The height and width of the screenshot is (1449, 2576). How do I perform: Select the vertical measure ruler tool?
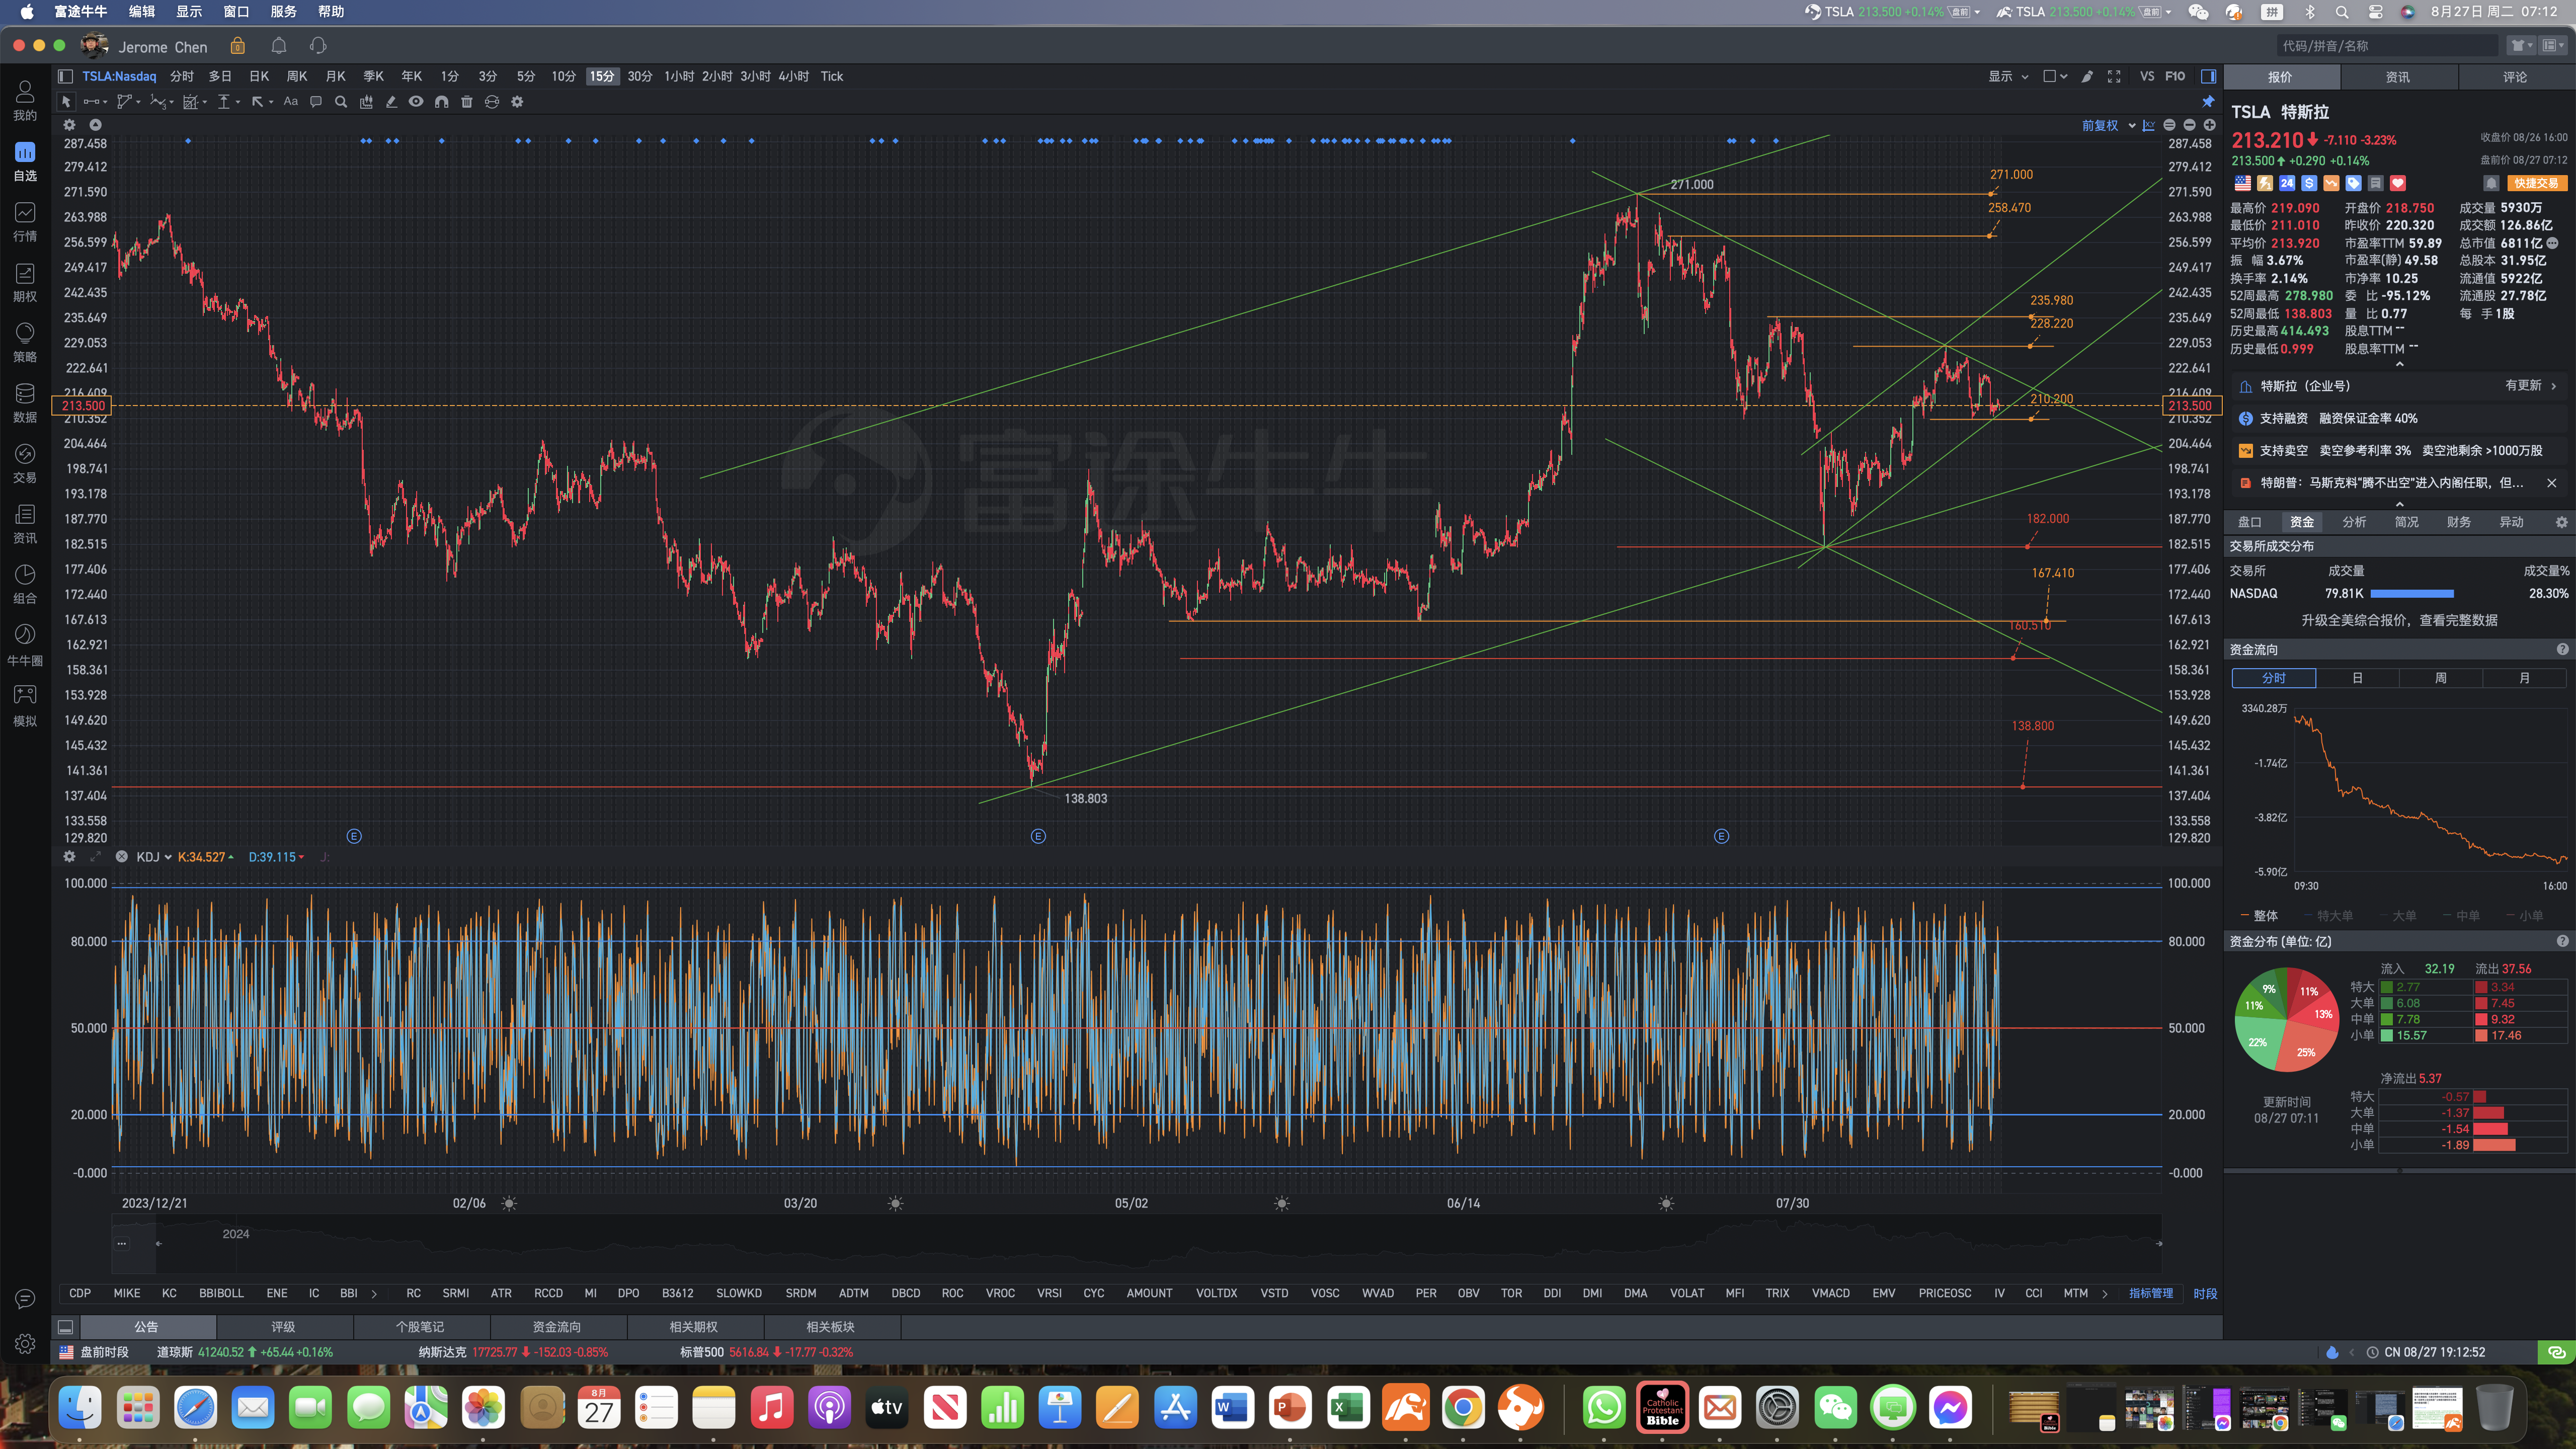(224, 102)
